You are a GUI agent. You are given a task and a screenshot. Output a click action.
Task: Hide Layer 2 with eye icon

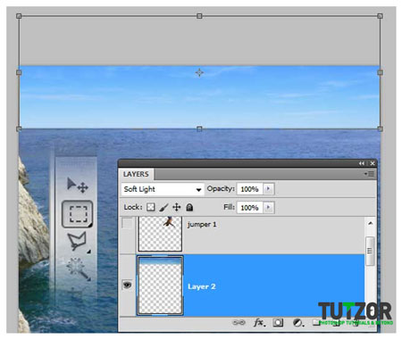tap(127, 285)
